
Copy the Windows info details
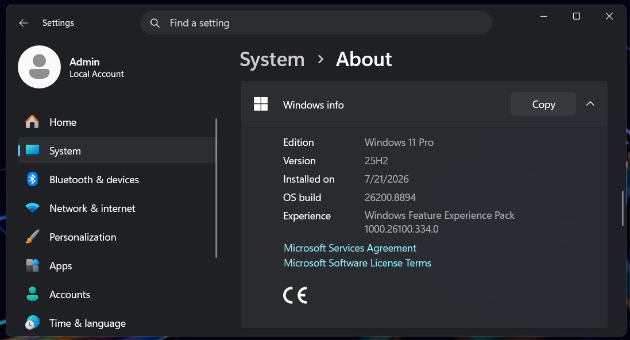click(543, 104)
